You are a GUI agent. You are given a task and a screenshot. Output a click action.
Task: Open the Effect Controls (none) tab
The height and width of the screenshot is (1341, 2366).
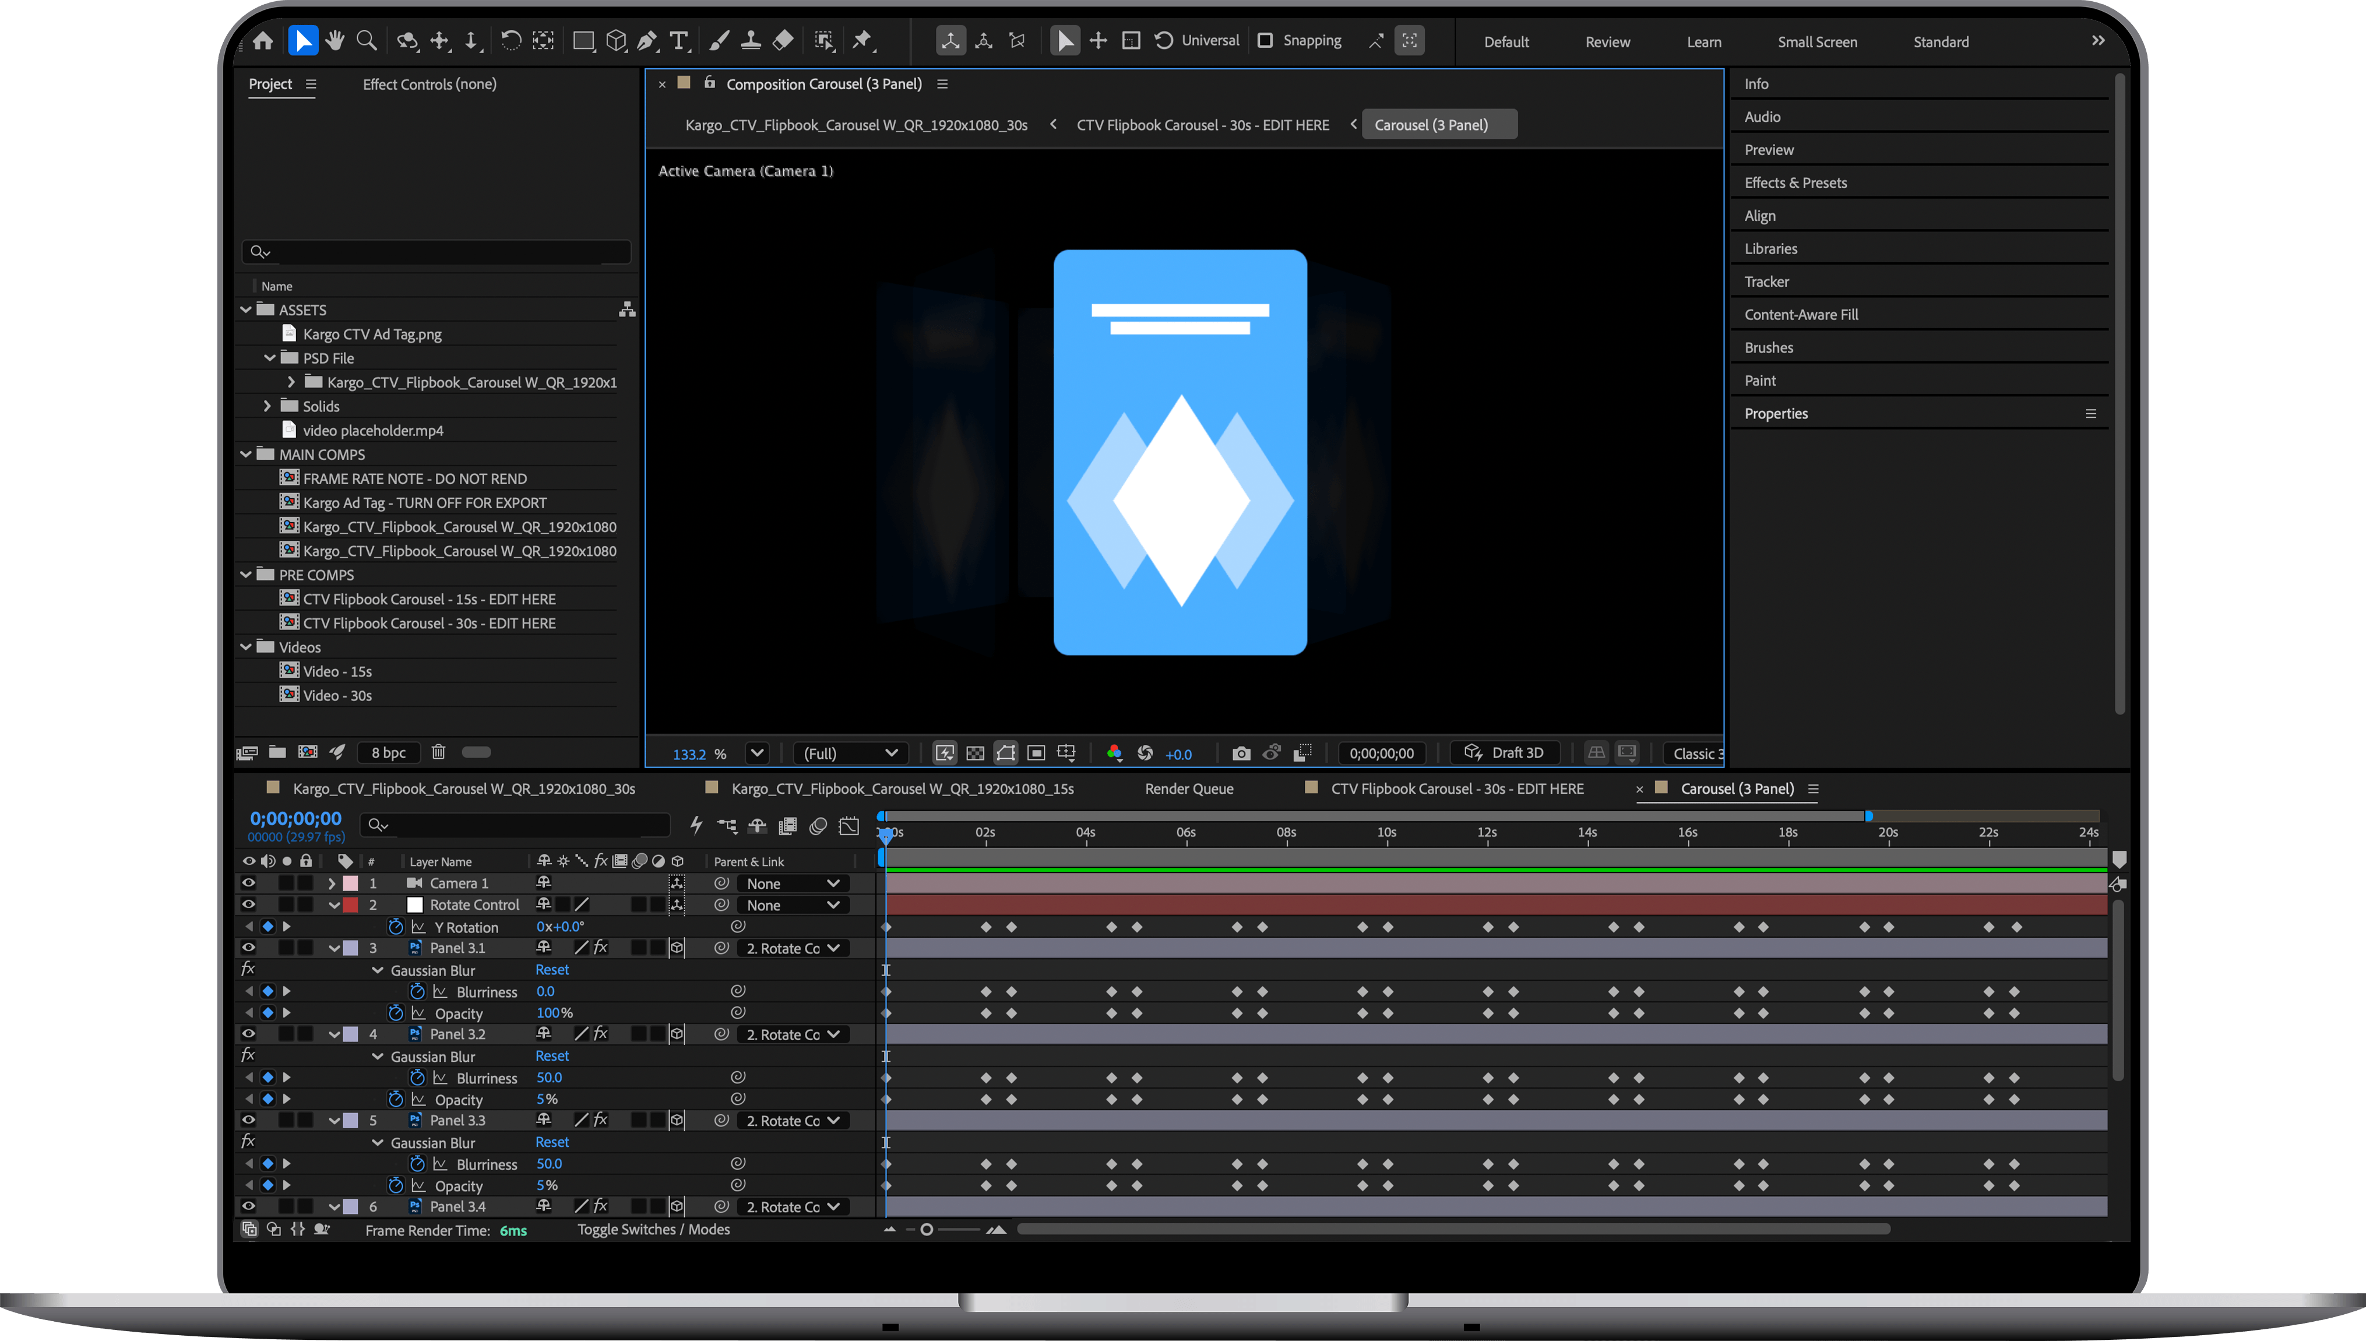(429, 84)
